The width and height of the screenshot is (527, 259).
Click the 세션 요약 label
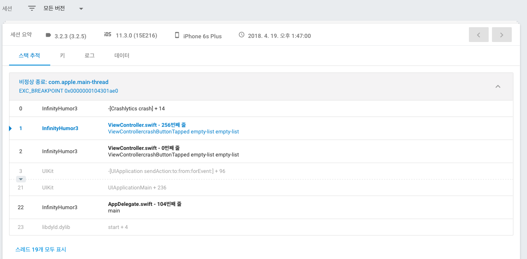coord(21,35)
